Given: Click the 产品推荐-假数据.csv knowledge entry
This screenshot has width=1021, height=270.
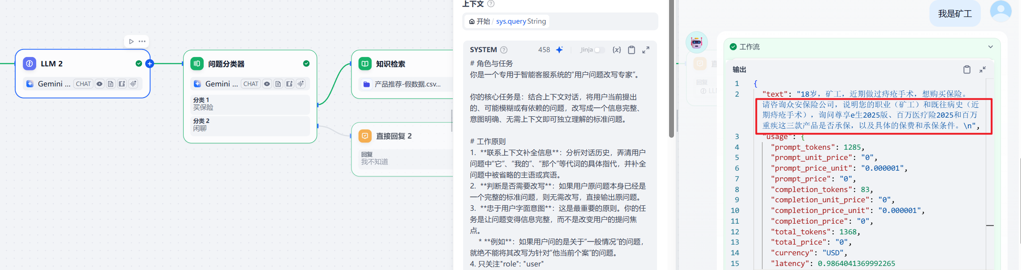Looking at the screenshot, I should tap(406, 84).
